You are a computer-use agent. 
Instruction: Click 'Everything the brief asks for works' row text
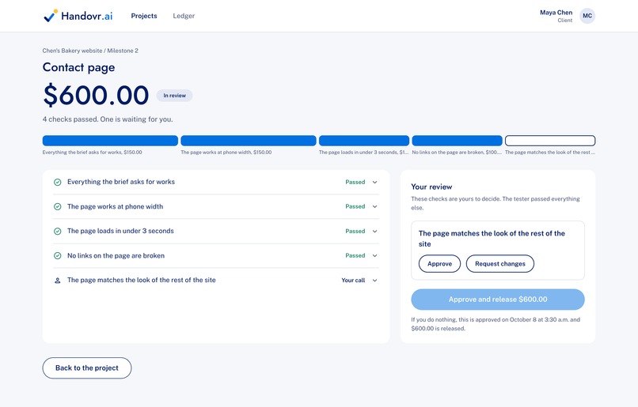pyautogui.click(x=121, y=182)
